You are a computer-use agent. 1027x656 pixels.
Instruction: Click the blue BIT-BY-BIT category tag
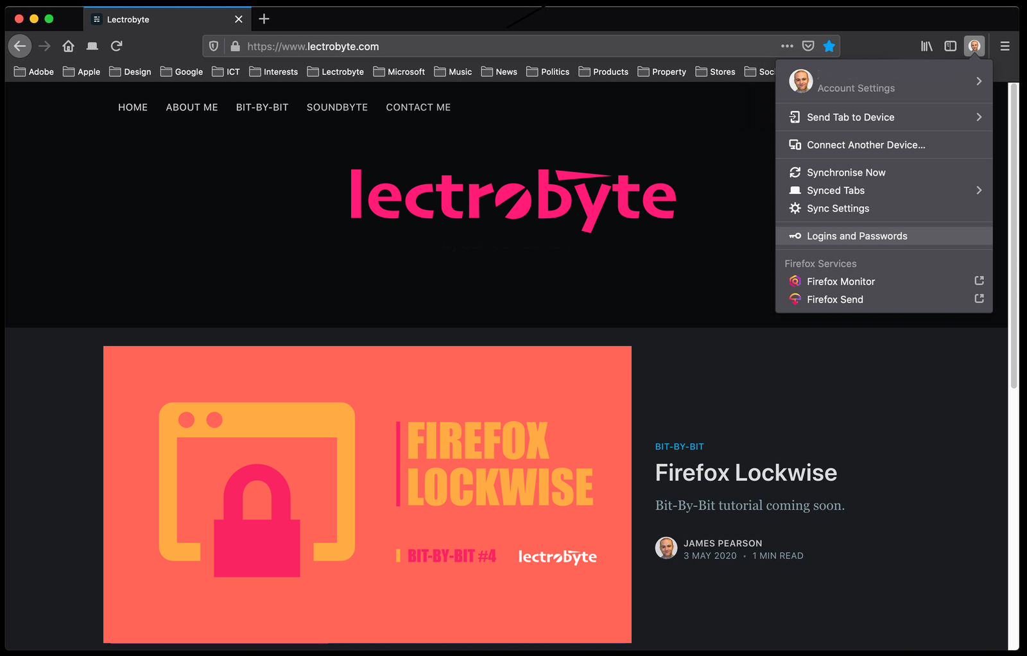679,446
